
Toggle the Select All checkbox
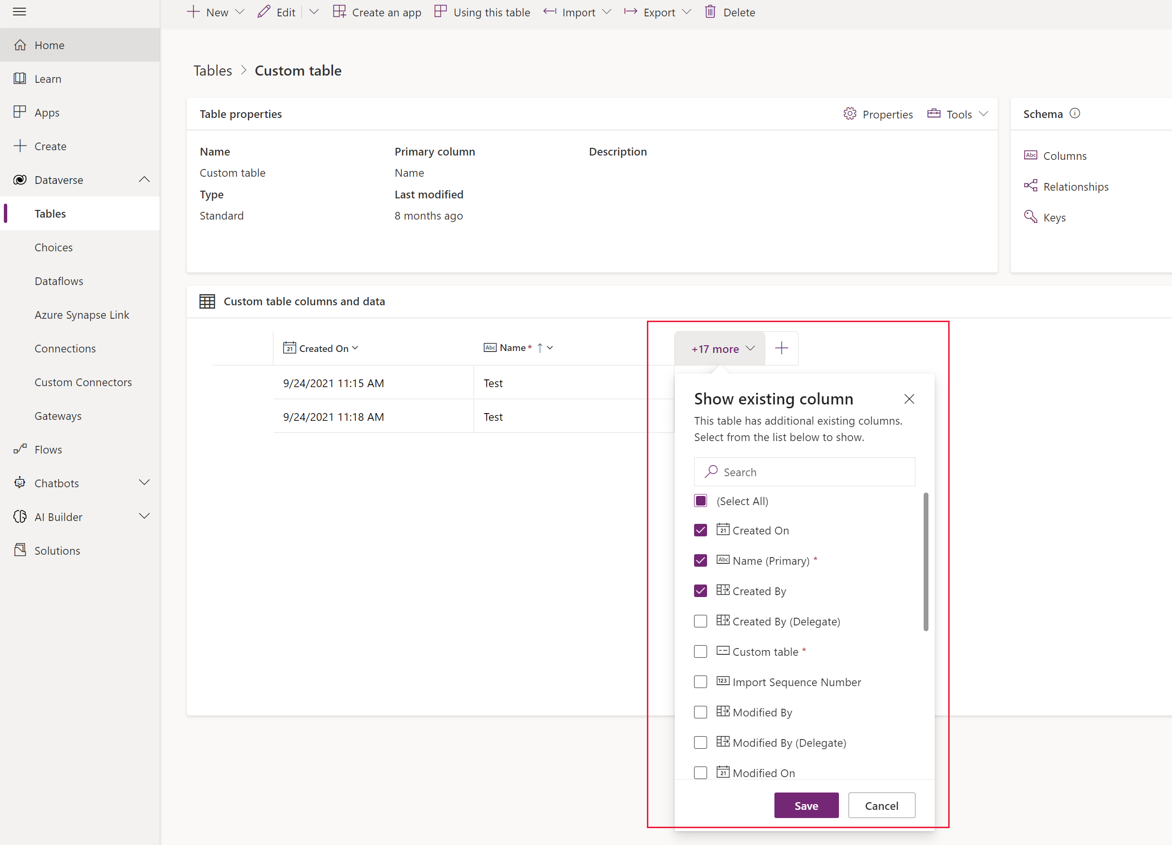click(701, 500)
